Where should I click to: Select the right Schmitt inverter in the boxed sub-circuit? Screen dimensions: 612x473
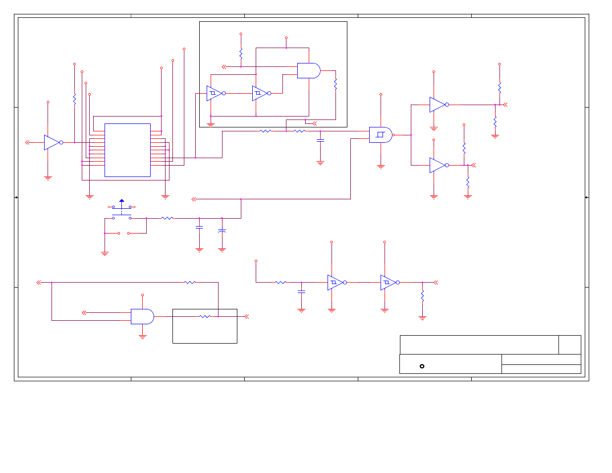(262, 93)
